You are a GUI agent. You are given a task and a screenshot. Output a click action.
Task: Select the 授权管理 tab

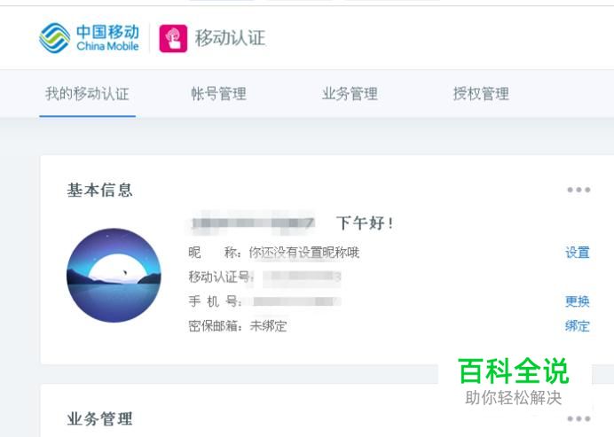(481, 94)
